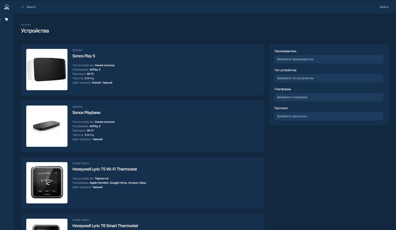Click Wi-Fi protocol value in Sonos Play 5 card
Viewport: 396px width, 230px height.
click(x=90, y=74)
